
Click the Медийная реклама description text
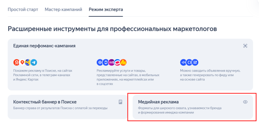point(180,110)
